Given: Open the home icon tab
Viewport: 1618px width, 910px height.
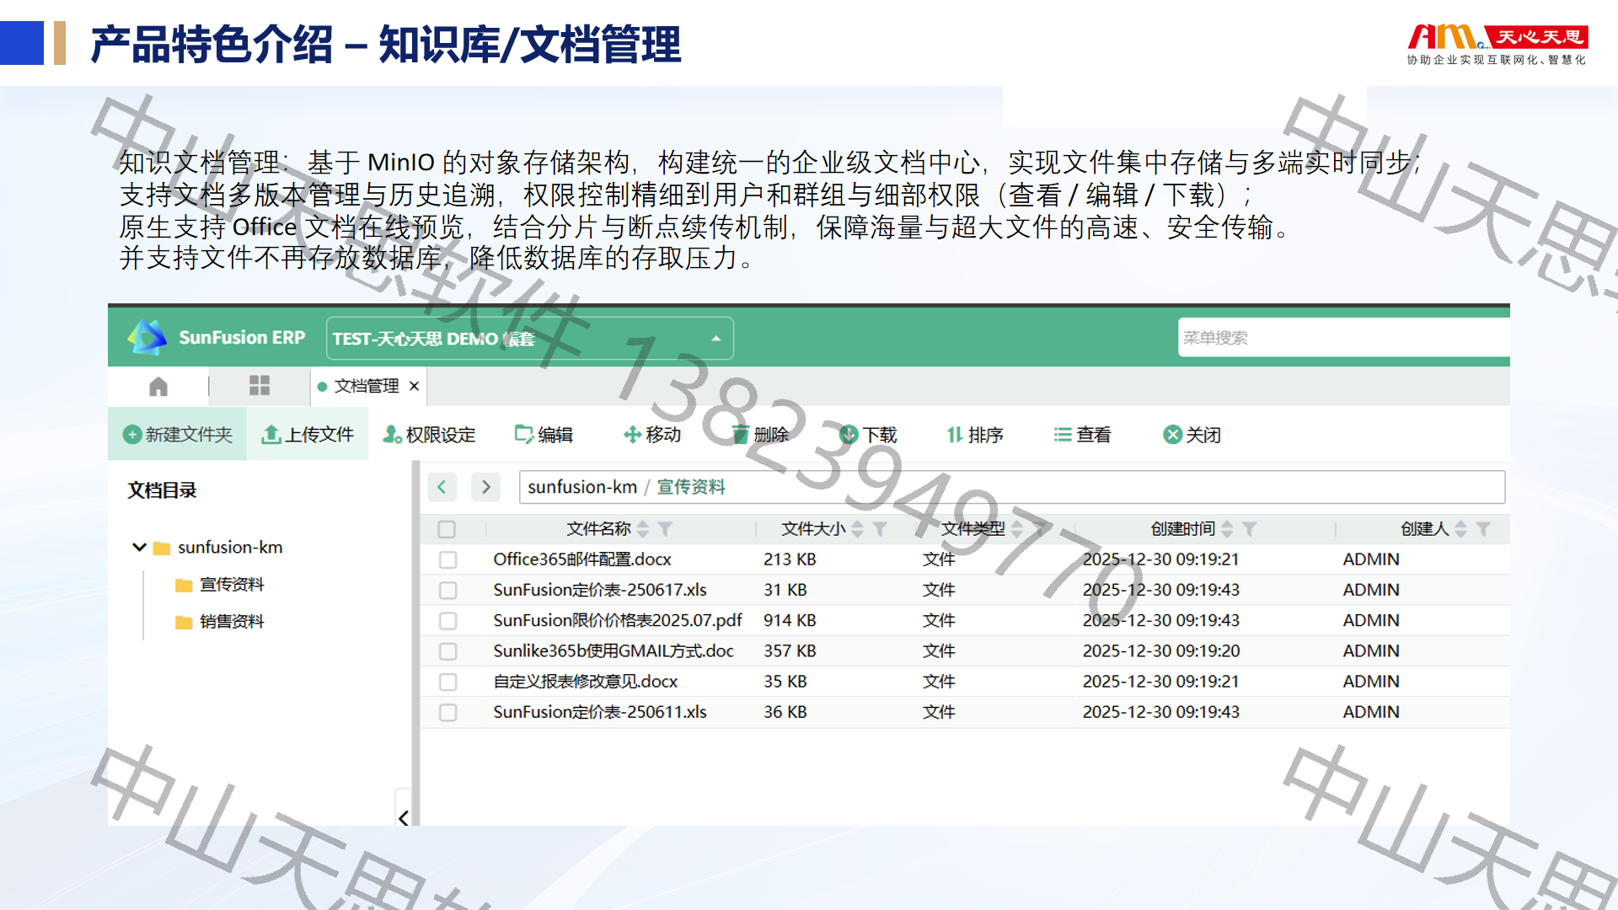Looking at the screenshot, I should [158, 386].
